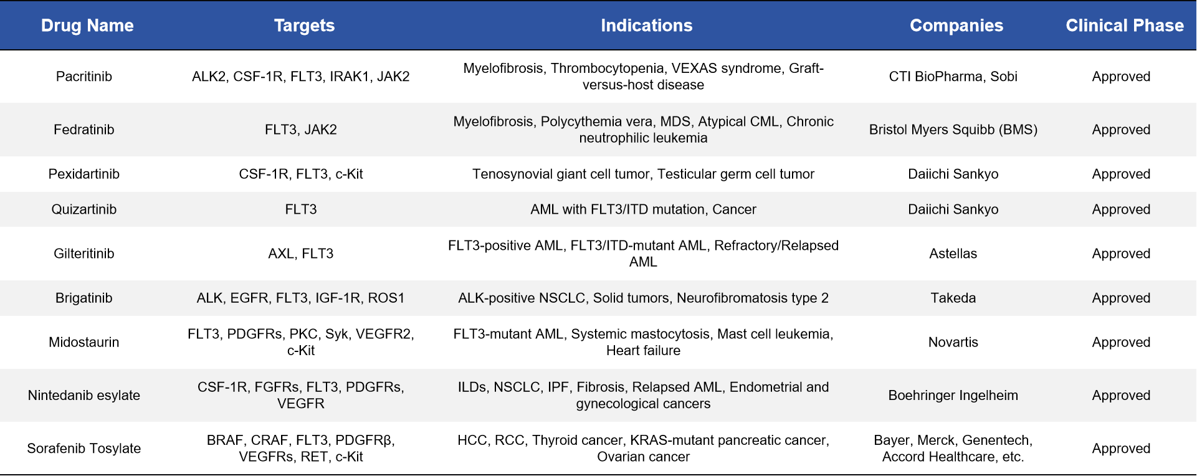
Task: Select the Pacritinib drug name cell
Action: pos(84,77)
